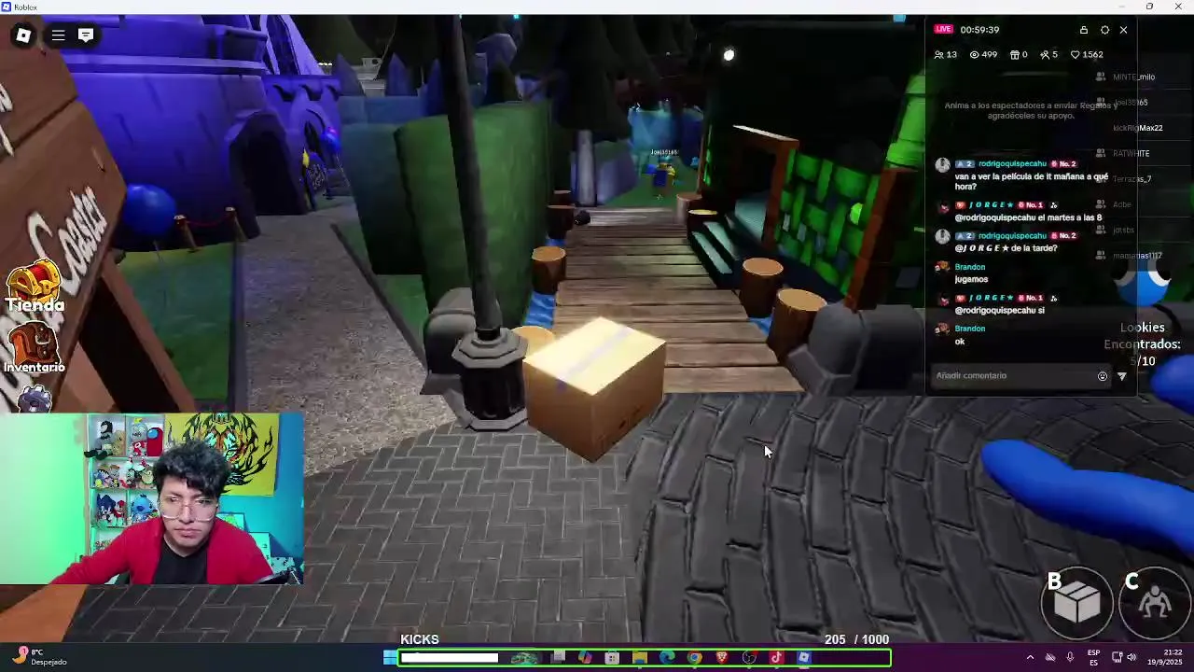Open the Inventario backpack
This screenshot has width=1194, height=672.
[x=35, y=347]
